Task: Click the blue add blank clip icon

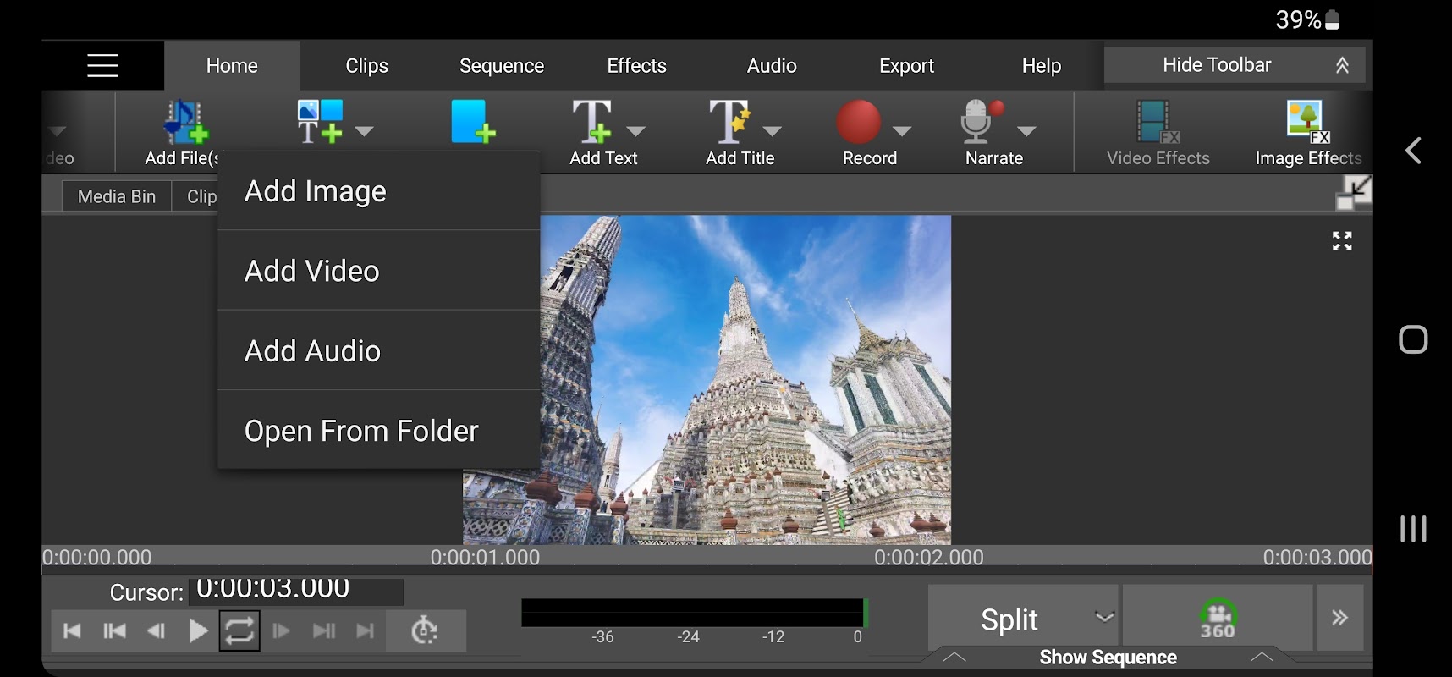Action: pos(473,121)
